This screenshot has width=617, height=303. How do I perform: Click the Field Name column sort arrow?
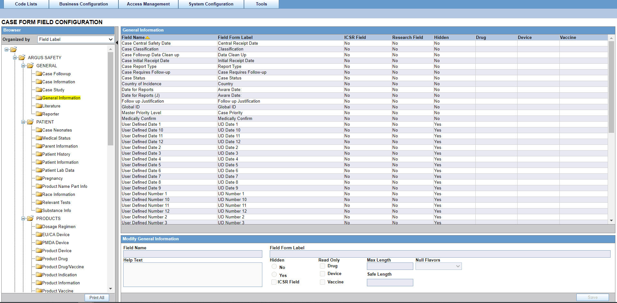tap(148, 37)
